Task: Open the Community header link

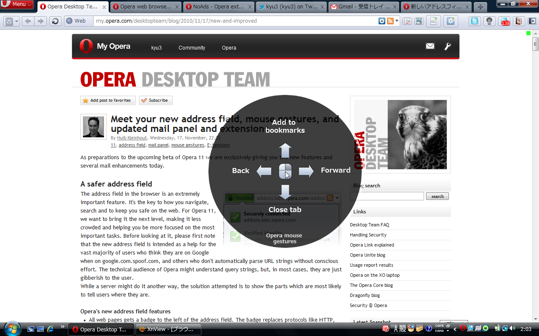Action: [192, 48]
